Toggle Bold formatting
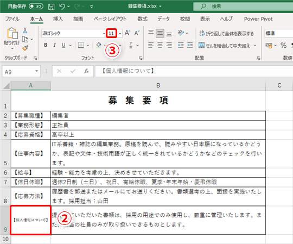Viewport: 293px width, 244px height. pyautogui.click(x=46, y=45)
